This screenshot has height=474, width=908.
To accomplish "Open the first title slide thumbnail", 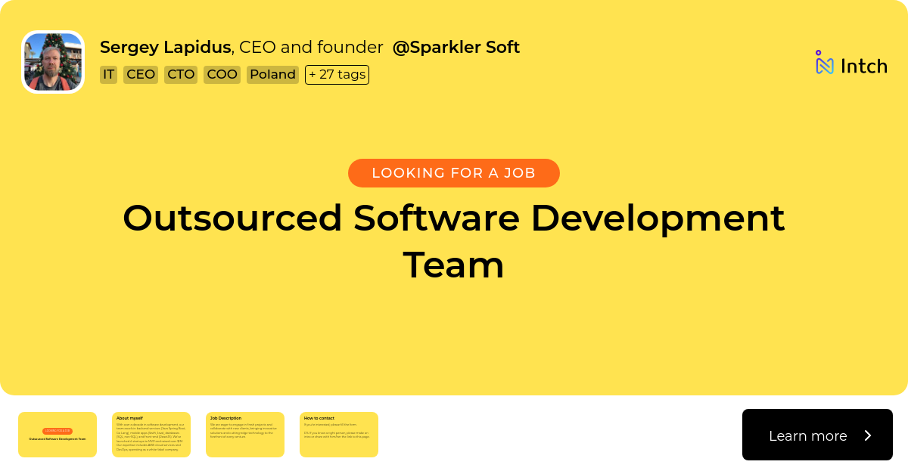I will pos(58,435).
